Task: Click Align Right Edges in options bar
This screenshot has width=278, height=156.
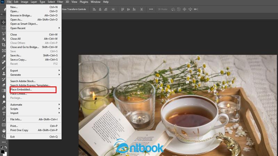Action: tap(106, 9)
